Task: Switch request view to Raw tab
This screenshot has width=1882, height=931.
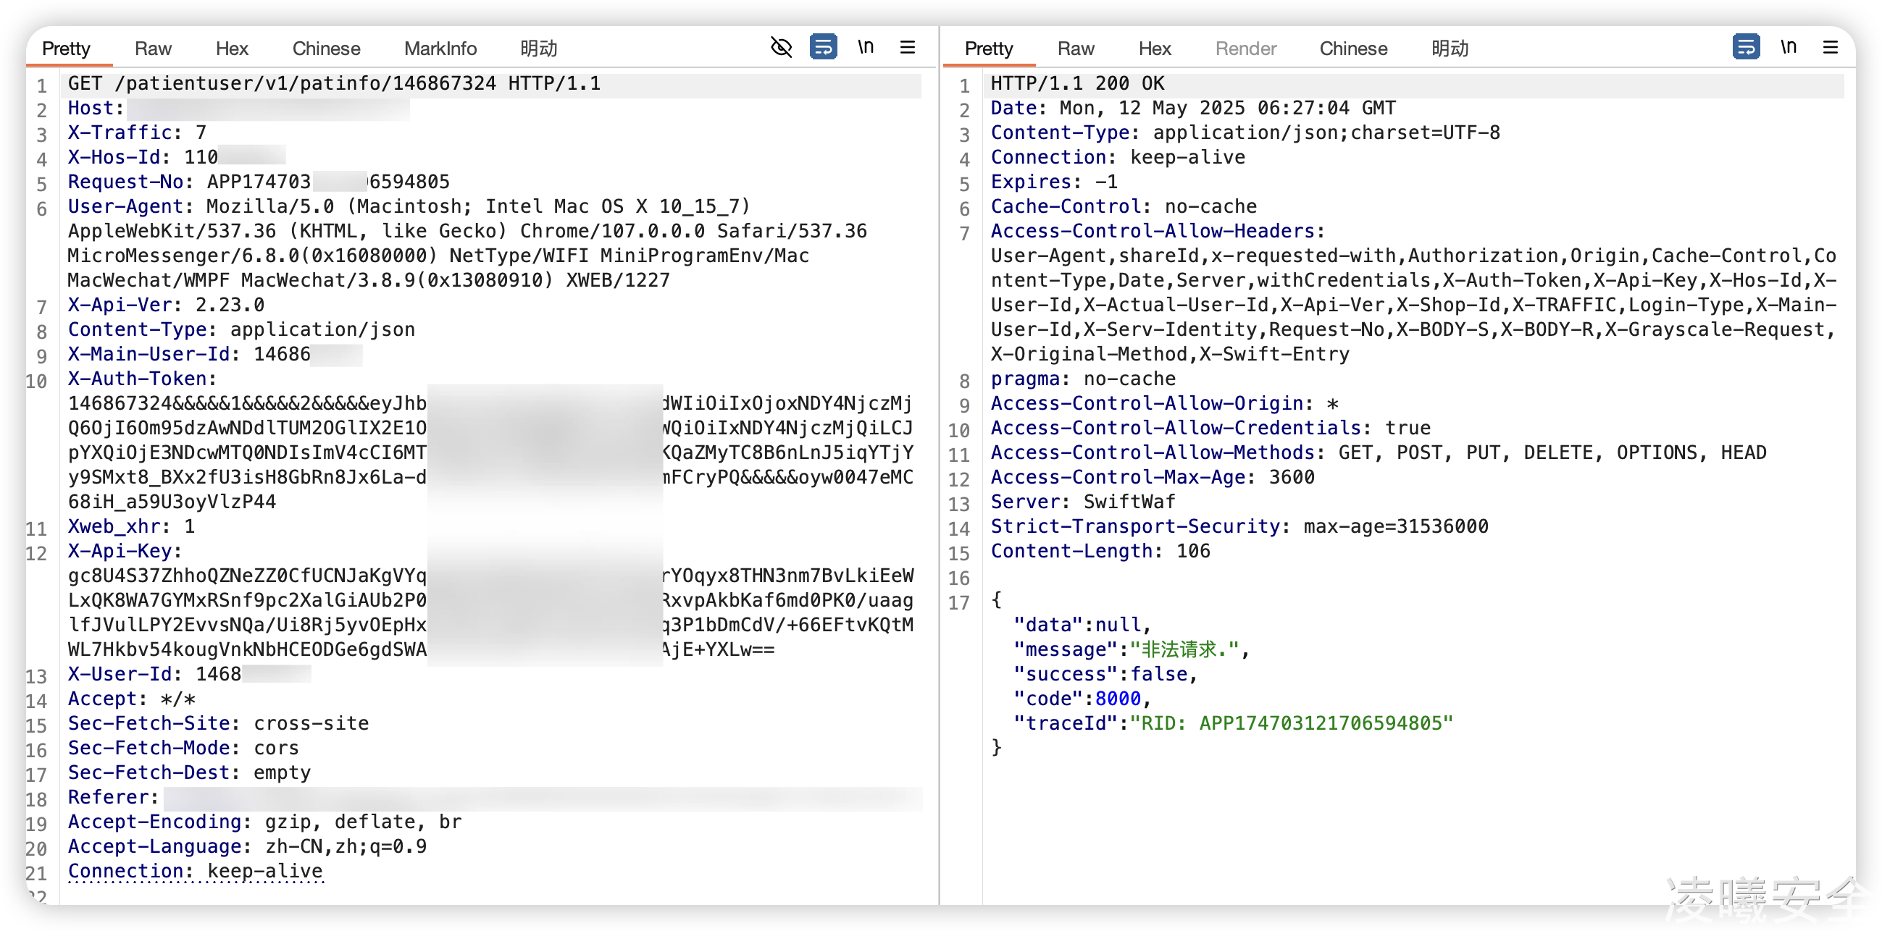Action: pyautogui.click(x=153, y=49)
